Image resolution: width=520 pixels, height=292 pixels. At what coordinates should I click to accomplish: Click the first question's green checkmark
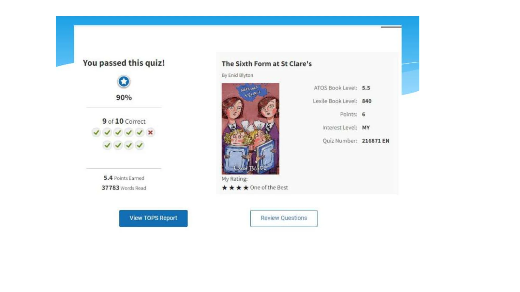[x=96, y=133]
